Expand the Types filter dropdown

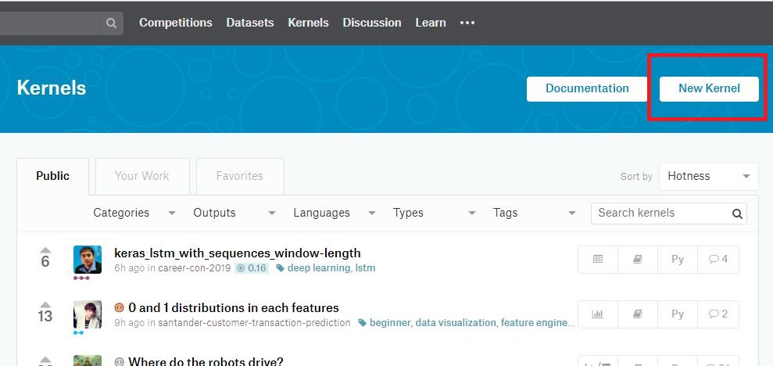pyautogui.click(x=435, y=213)
